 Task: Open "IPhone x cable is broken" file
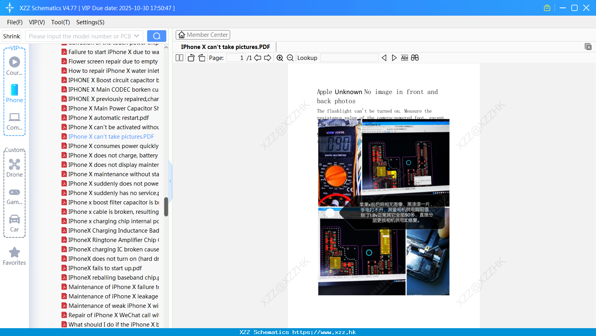(x=110, y=212)
